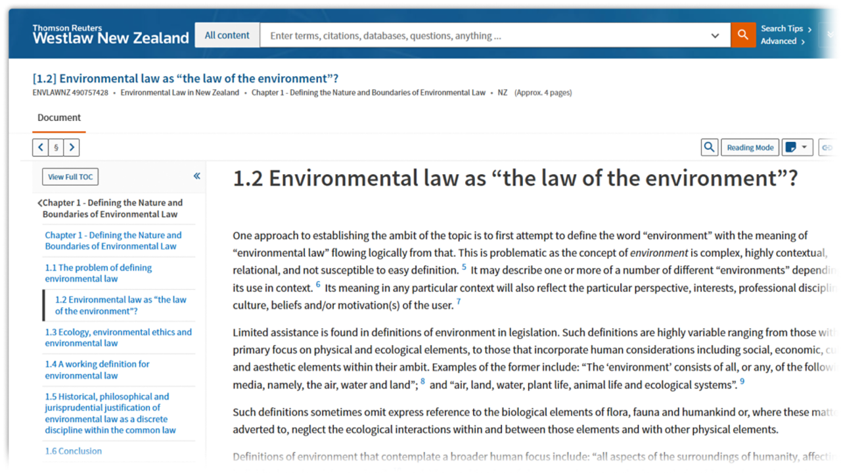Open the annotations note dropdown
841x473 pixels.
pos(797,148)
